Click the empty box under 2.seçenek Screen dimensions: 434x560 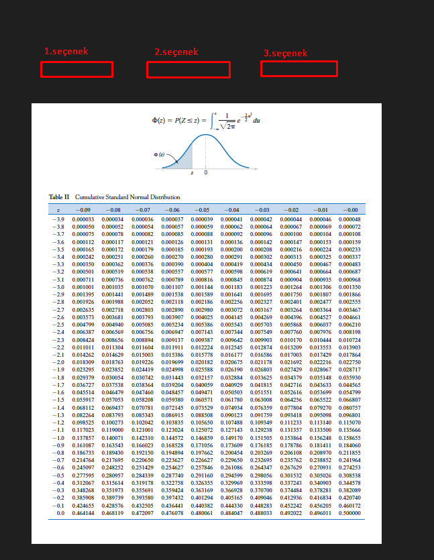point(188,70)
